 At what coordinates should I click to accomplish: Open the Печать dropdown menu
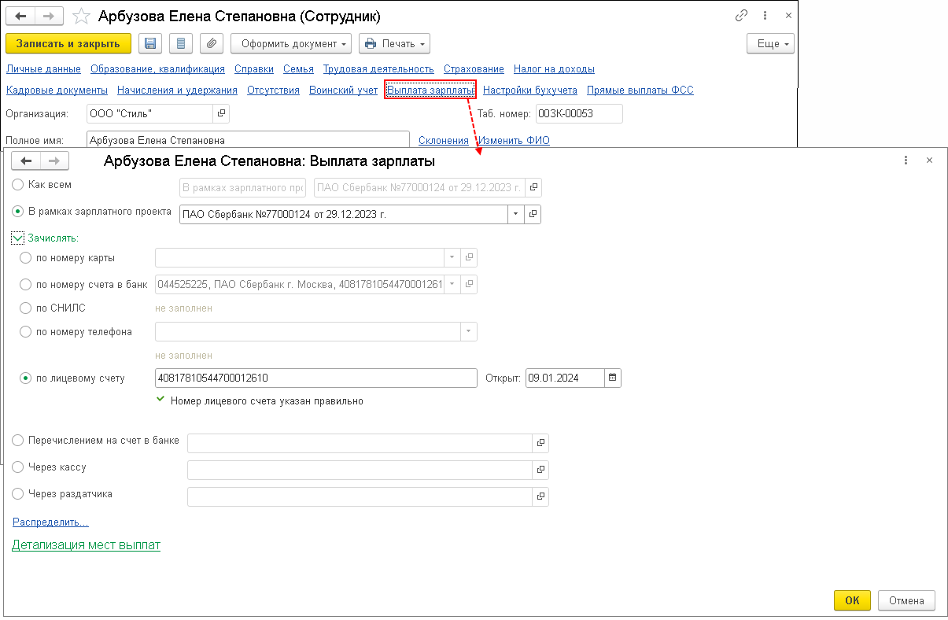pyautogui.click(x=394, y=44)
